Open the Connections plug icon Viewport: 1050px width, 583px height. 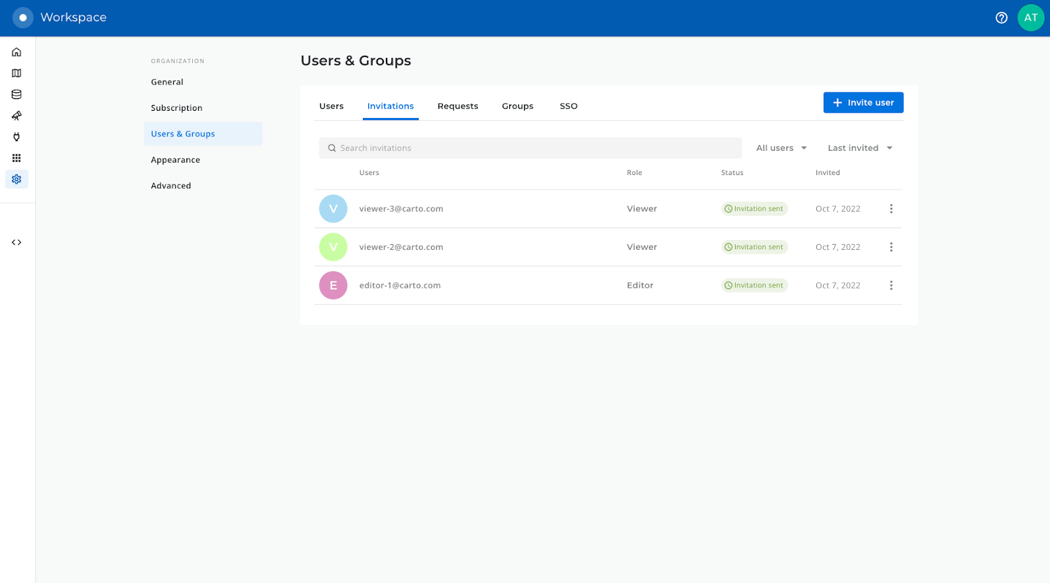pyautogui.click(x=16, y=137)
